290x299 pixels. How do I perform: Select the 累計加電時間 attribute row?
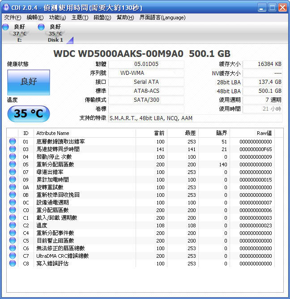pyautogui.click(x=141, y=180)
